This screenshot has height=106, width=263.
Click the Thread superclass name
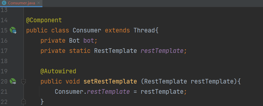pos(144,31)
